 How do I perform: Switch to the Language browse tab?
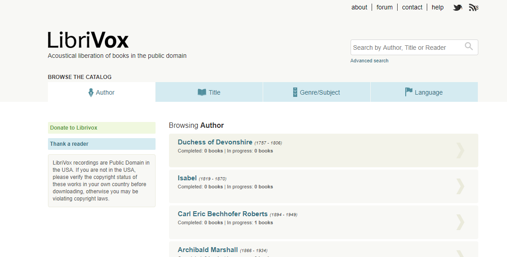coord(424,92)
